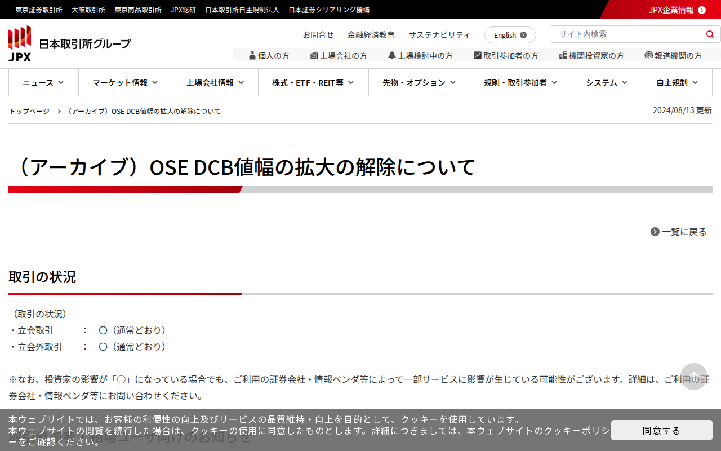
Task: Expand the マーケット情報 menu
Action: coord(125,83)
